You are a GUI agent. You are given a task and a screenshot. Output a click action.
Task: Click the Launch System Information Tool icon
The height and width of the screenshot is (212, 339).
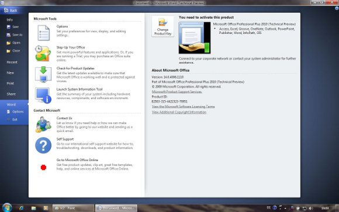coord(43,95)
